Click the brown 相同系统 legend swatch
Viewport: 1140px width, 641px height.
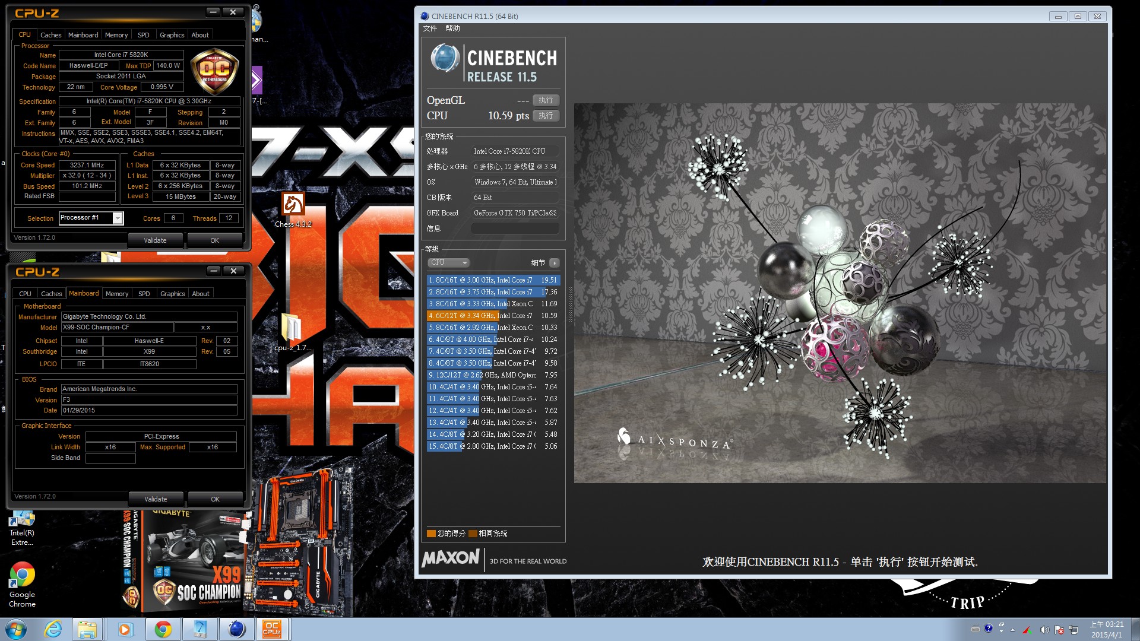tap(473, 534)
